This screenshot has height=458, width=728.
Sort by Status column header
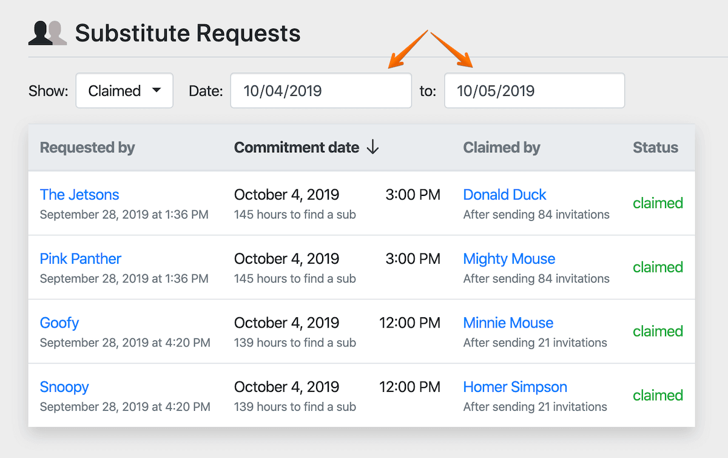[655, 147]
